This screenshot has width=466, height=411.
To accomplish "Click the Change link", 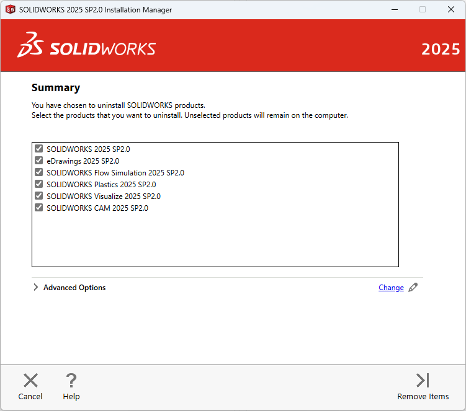I will pyautogui.click(x=391, y=288).
